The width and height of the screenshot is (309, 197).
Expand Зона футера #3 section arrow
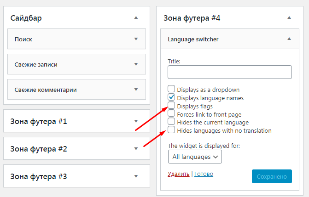tap(136, 176)
